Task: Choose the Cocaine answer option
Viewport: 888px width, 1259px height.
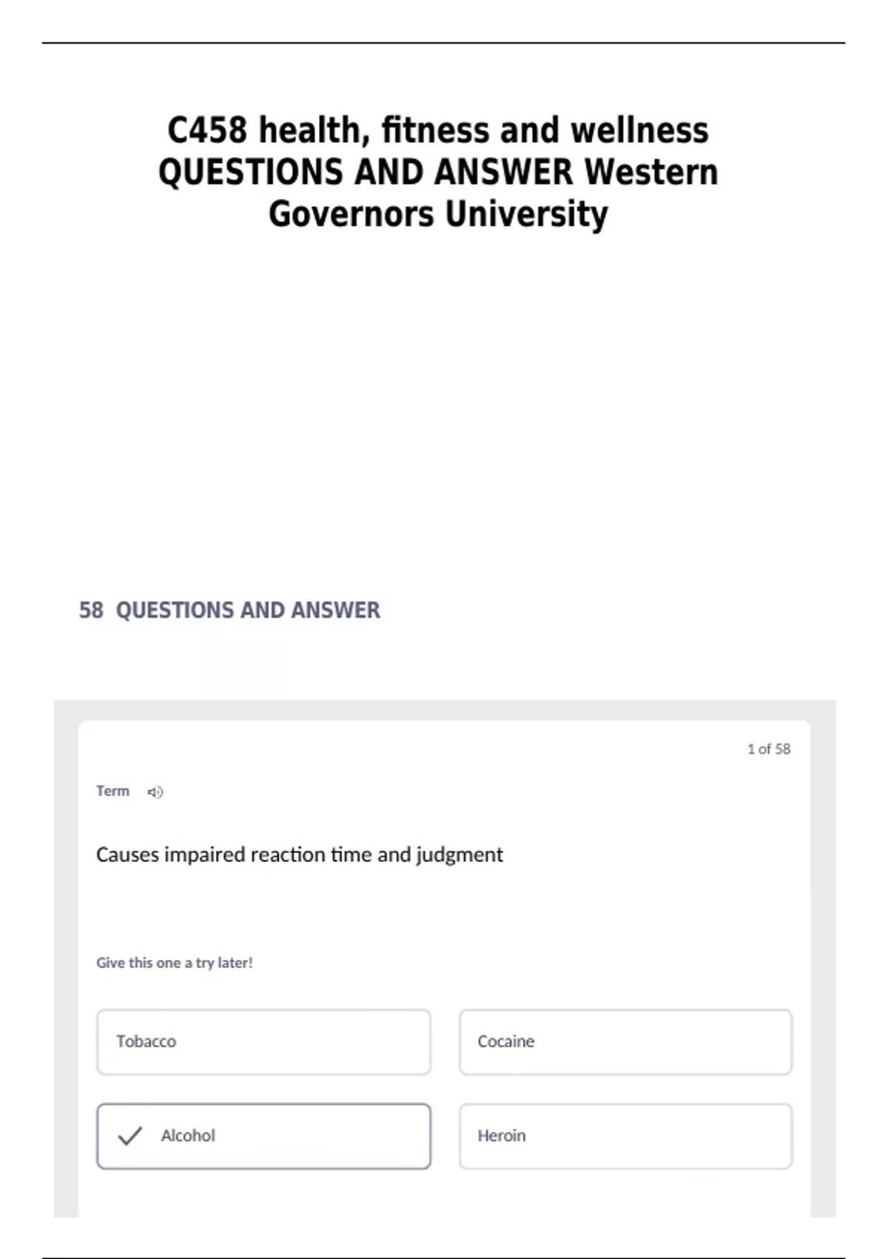Action: (625, 1041)
